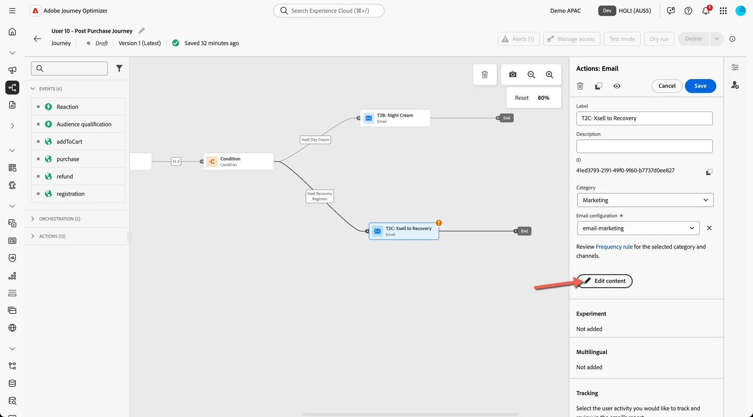This screenshot has height=417, width=753.
Task: Duplicate the email action with copy icon
Action: [599, 86]
